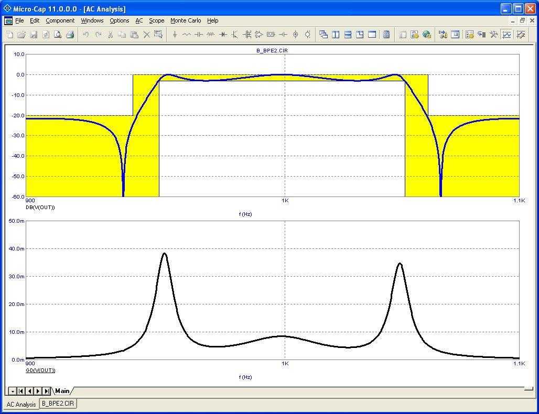
Task: Click the DB(V(OUT)) waveform label
Action: pyautogui.click(x=39, y=207)
